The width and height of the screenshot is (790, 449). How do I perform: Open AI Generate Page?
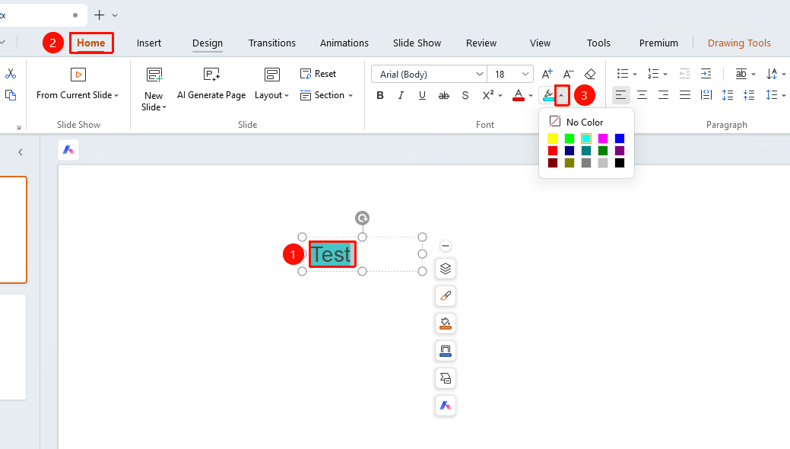(x=211, y=84)
